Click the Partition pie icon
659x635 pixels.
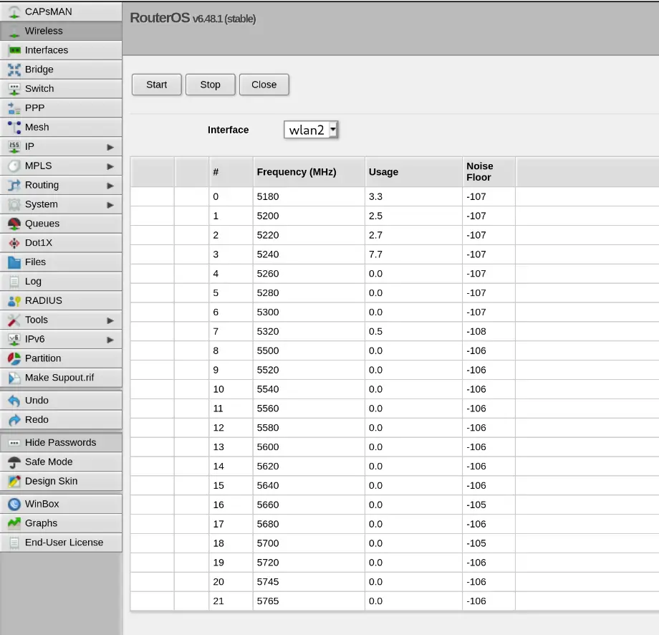pyautogui.click(x=14, y=359)
